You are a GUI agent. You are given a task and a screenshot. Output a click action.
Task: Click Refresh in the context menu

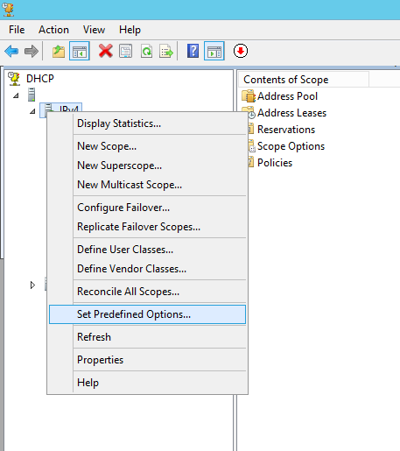pyautogui.click(x=148, y=337)
